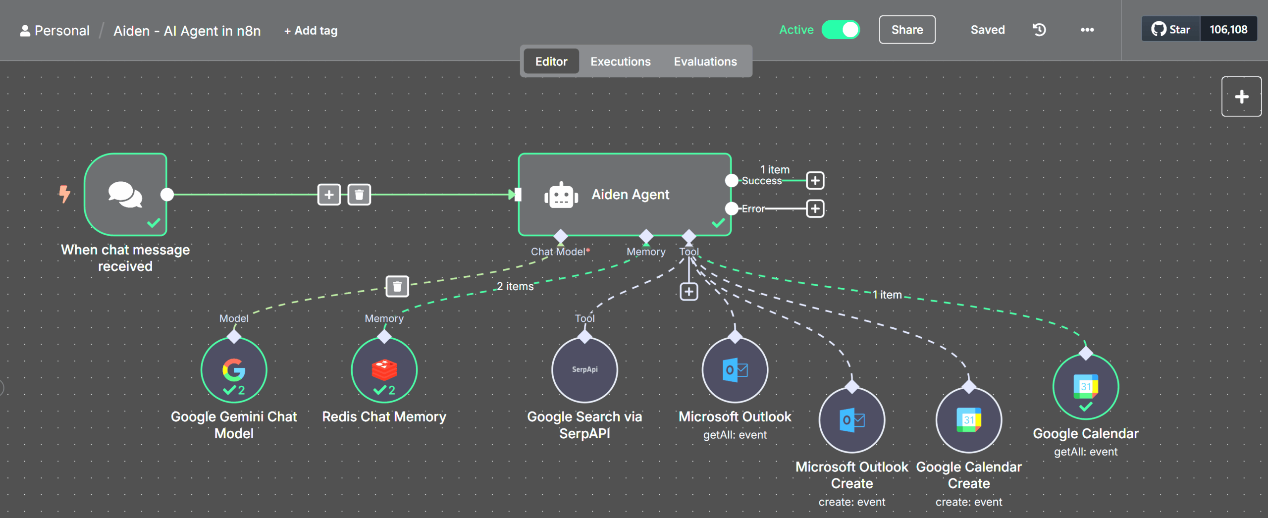Viewport: 1268px width, 518px height.
Task: Open the Google Search via SerpAPI node
Action: [x=584, y=370]
